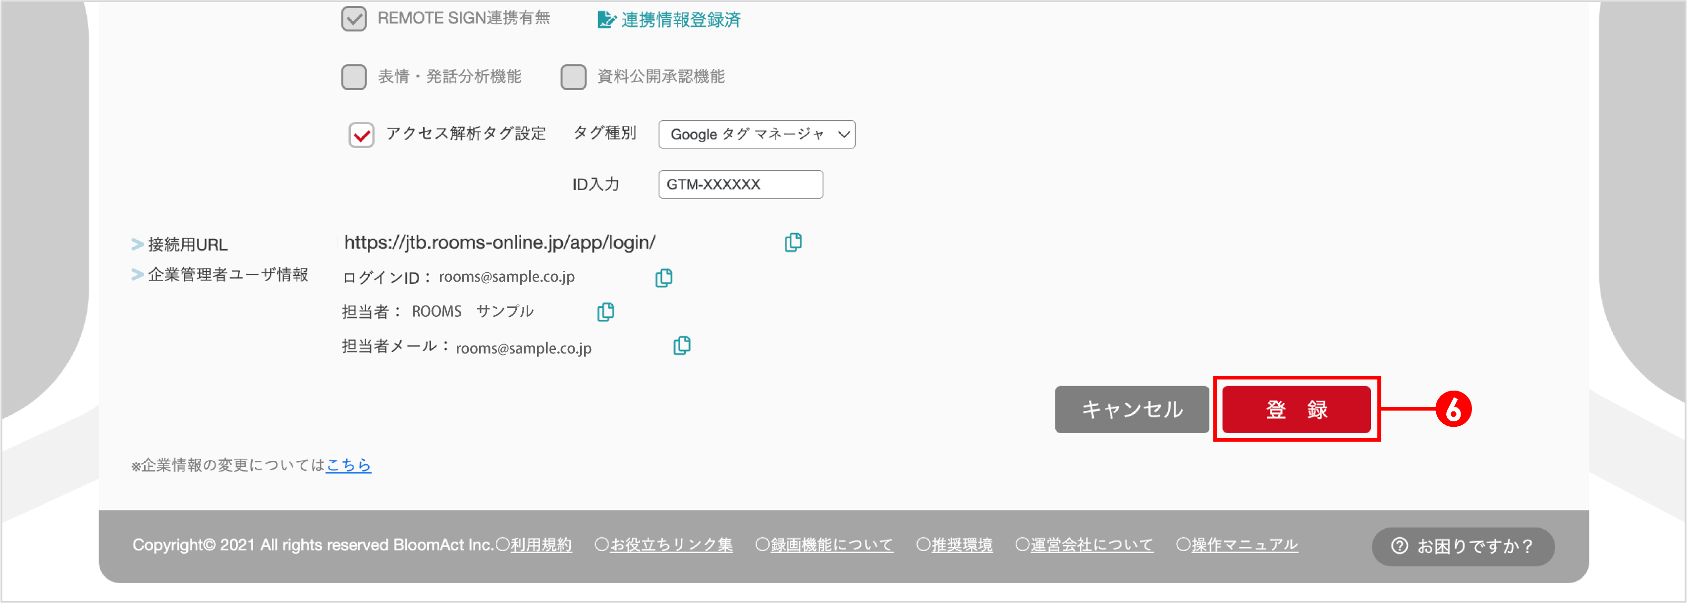
Task: Copy the 担当者メール address via its icon
Action: pyautogui.click(x=681, y=346)
